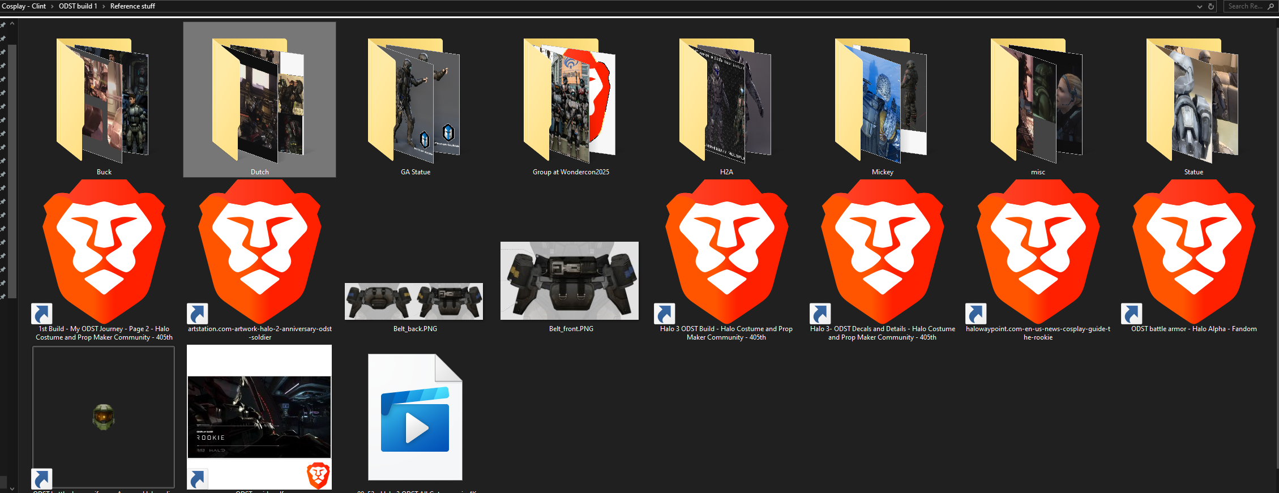The image size is (1279, 493).
Task: Click Reference stuff breadcrumb segment
Action: [x=132, y=6]
